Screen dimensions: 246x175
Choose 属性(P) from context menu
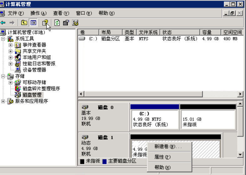coord(169,157)
